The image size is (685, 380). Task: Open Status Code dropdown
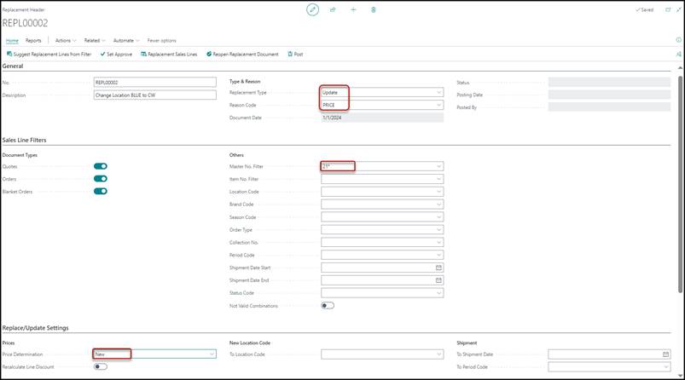(x=438, y=293)
